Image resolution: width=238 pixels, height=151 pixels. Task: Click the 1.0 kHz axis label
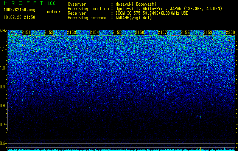tap(3, 68)
